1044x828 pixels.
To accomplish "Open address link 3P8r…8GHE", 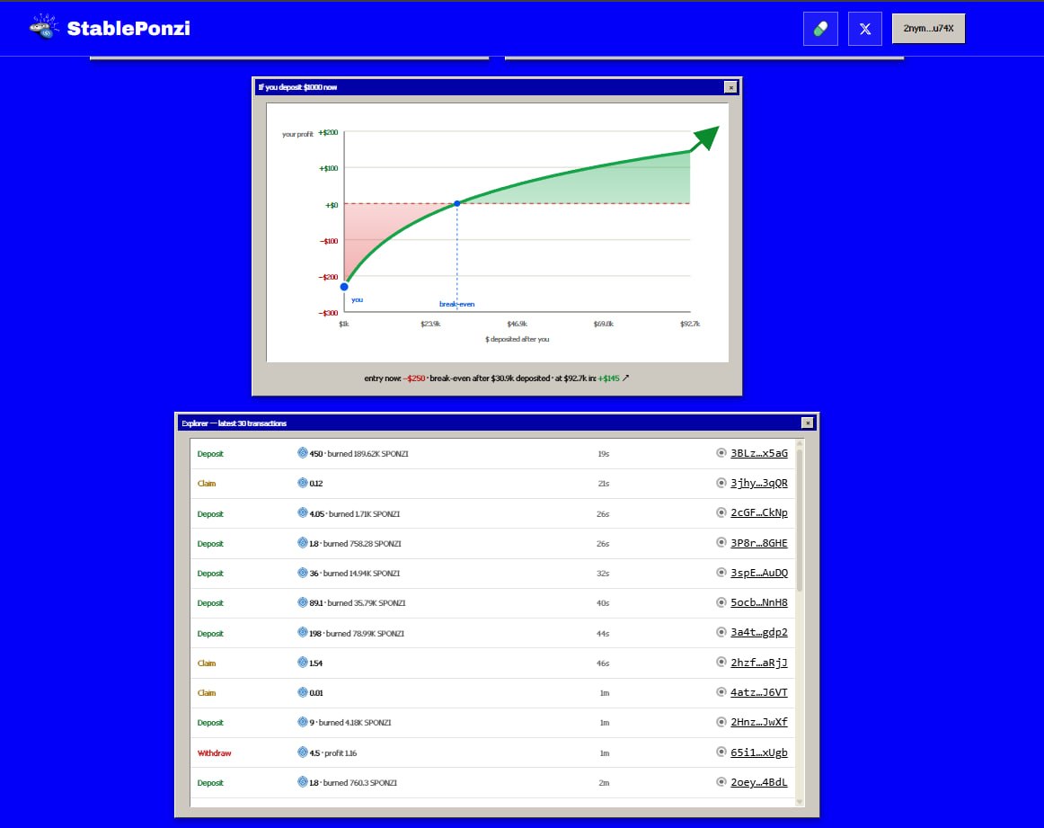I will 759,543.
